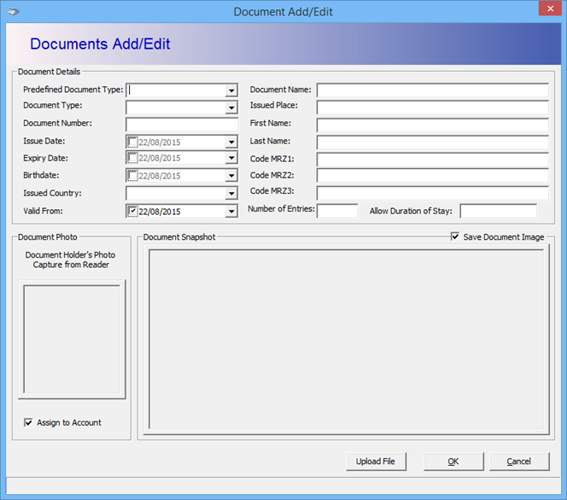Viewport: 567px width, 500px height.
Task: Click the Documents Add/Edit header title
Action: 100,44
